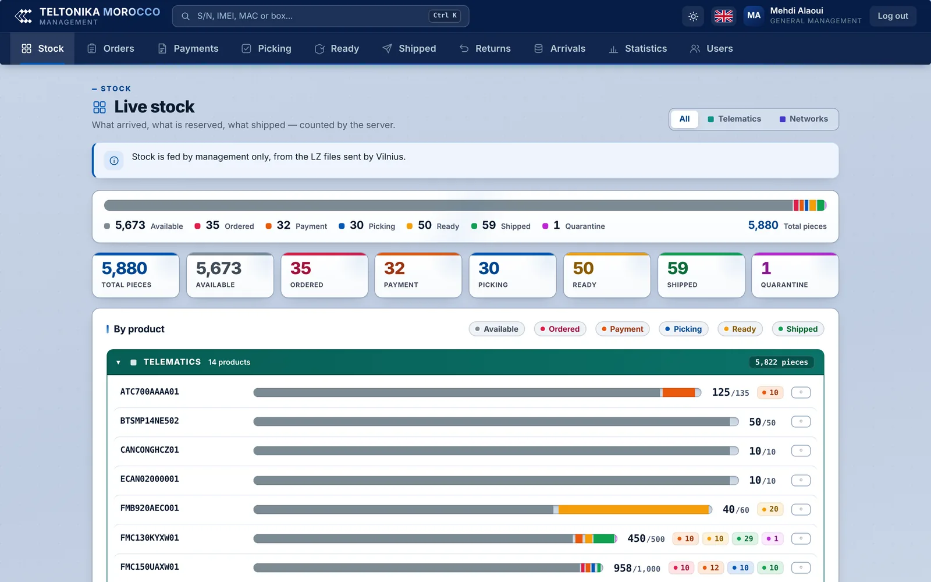Click the Ctrl K shortcut badge
This screenshot has width=931, height=582.
pos(445,16)
